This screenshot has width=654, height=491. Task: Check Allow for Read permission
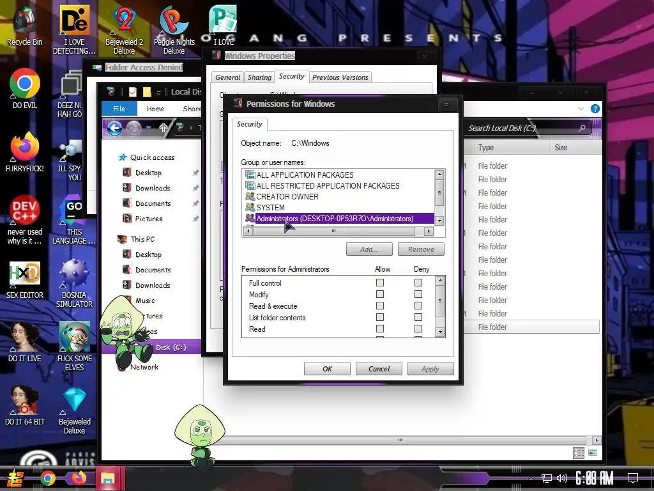click(380, 329)
